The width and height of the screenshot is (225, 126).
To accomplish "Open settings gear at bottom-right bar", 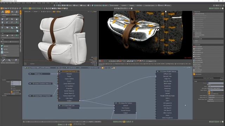I will pyautogui.click(x=223, y=122).
